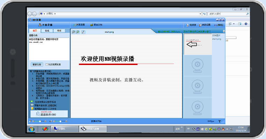The image size is (266, 139).
Task: Open the Explorer view options dropdown arrow
Action: 234,24
